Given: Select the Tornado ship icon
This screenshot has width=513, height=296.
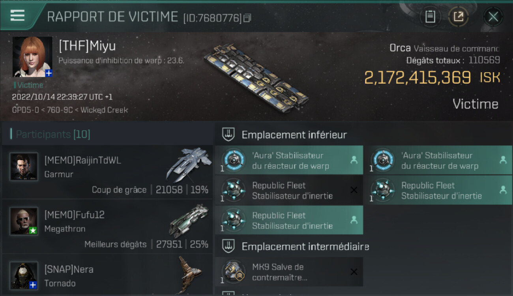Looking at the screenshot, I should [189, 274].
